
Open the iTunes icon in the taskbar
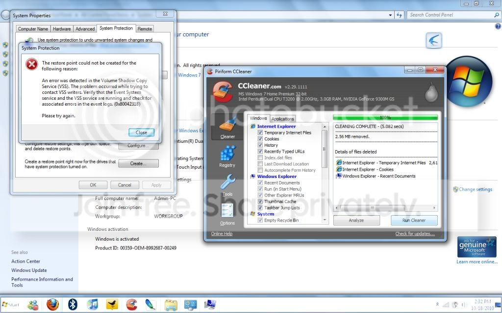coord(93,304)
